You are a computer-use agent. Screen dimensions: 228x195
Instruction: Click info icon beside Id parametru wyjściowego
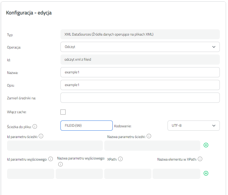click(x=51, y=159)
